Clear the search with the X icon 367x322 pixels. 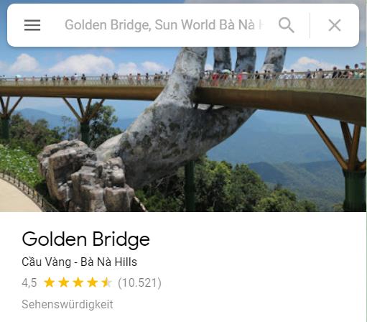pyautogui.click(x=335, y=25)
